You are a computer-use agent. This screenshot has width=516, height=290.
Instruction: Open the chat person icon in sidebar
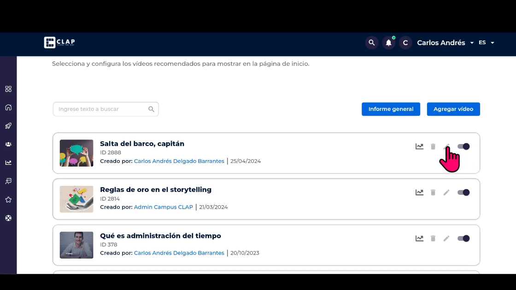point(9,181)
